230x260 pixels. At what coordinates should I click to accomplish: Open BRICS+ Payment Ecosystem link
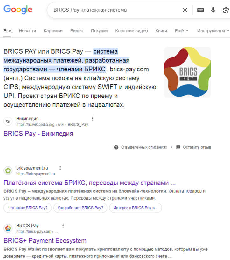(x=45, y=241)
